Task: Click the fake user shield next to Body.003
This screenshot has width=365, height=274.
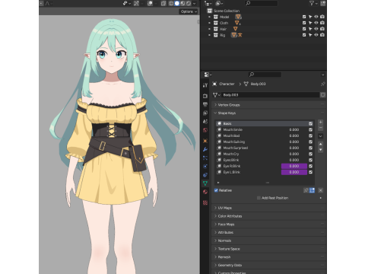Action: click(x=322, y=95)
